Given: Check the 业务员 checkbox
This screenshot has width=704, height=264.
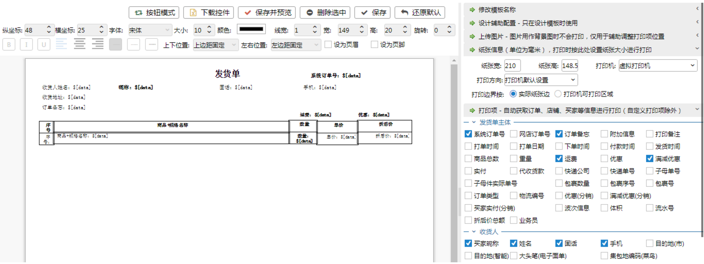Looking at the screenshot, I should [x=514, y=220].
